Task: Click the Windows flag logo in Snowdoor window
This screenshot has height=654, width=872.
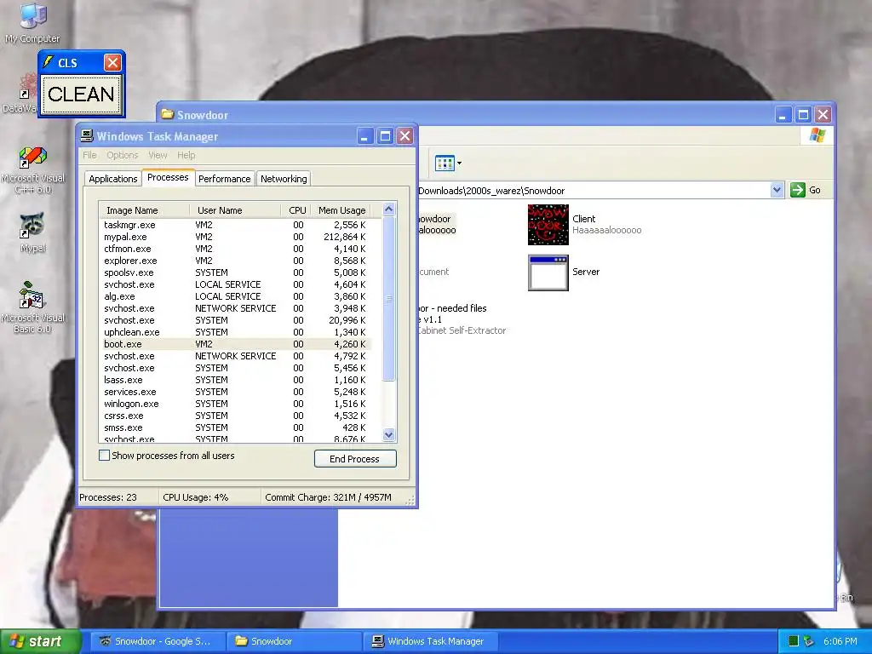Action: click(817, 135)
